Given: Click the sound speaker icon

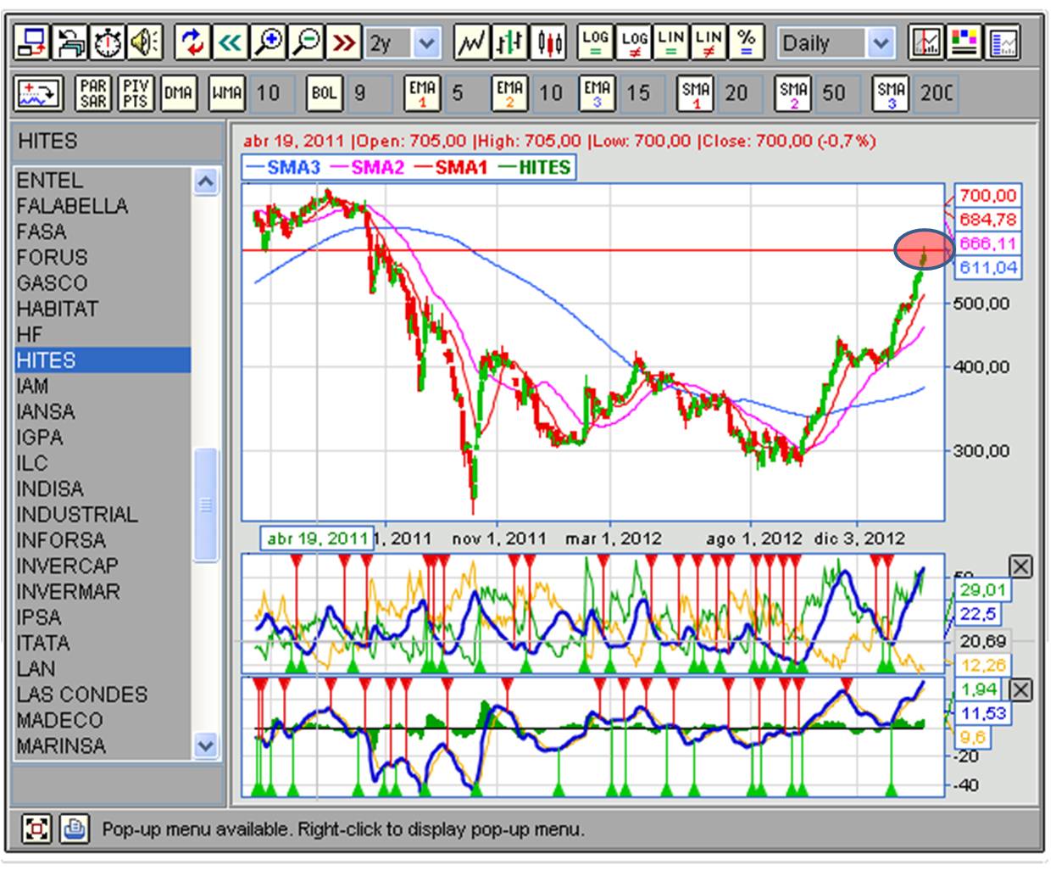Looking at the screenshot, I should coord(145,42).
